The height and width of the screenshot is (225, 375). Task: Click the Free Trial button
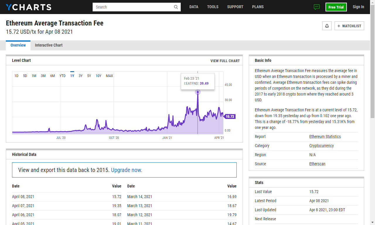[336, 7]
